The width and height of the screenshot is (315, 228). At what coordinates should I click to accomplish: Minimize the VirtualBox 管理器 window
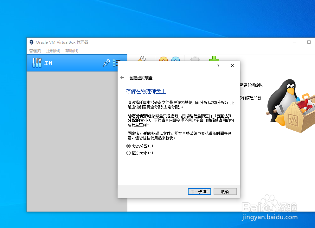295,42
